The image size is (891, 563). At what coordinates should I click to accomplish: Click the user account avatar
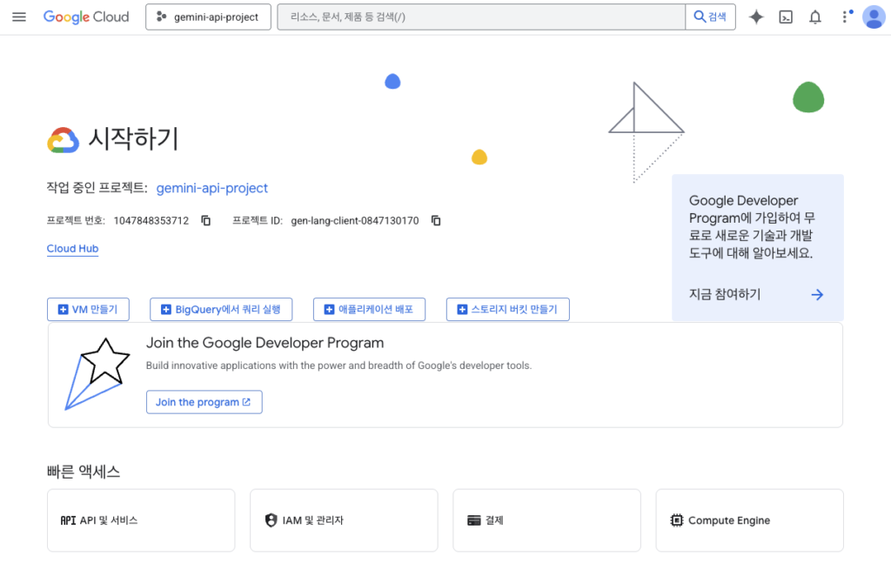click(x=874, y=17)
